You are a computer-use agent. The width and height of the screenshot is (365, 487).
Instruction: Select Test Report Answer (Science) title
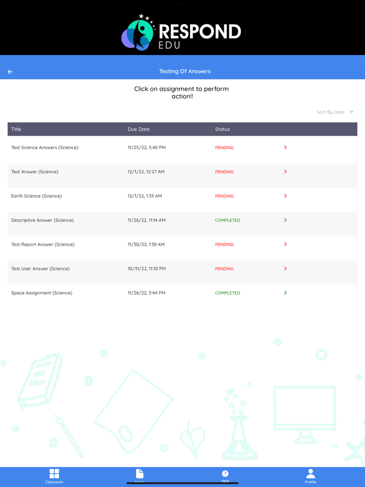coord(43,245)
